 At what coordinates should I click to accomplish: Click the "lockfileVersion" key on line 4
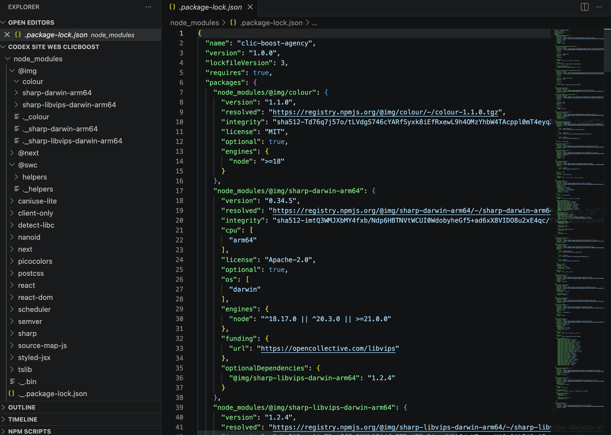239,63
